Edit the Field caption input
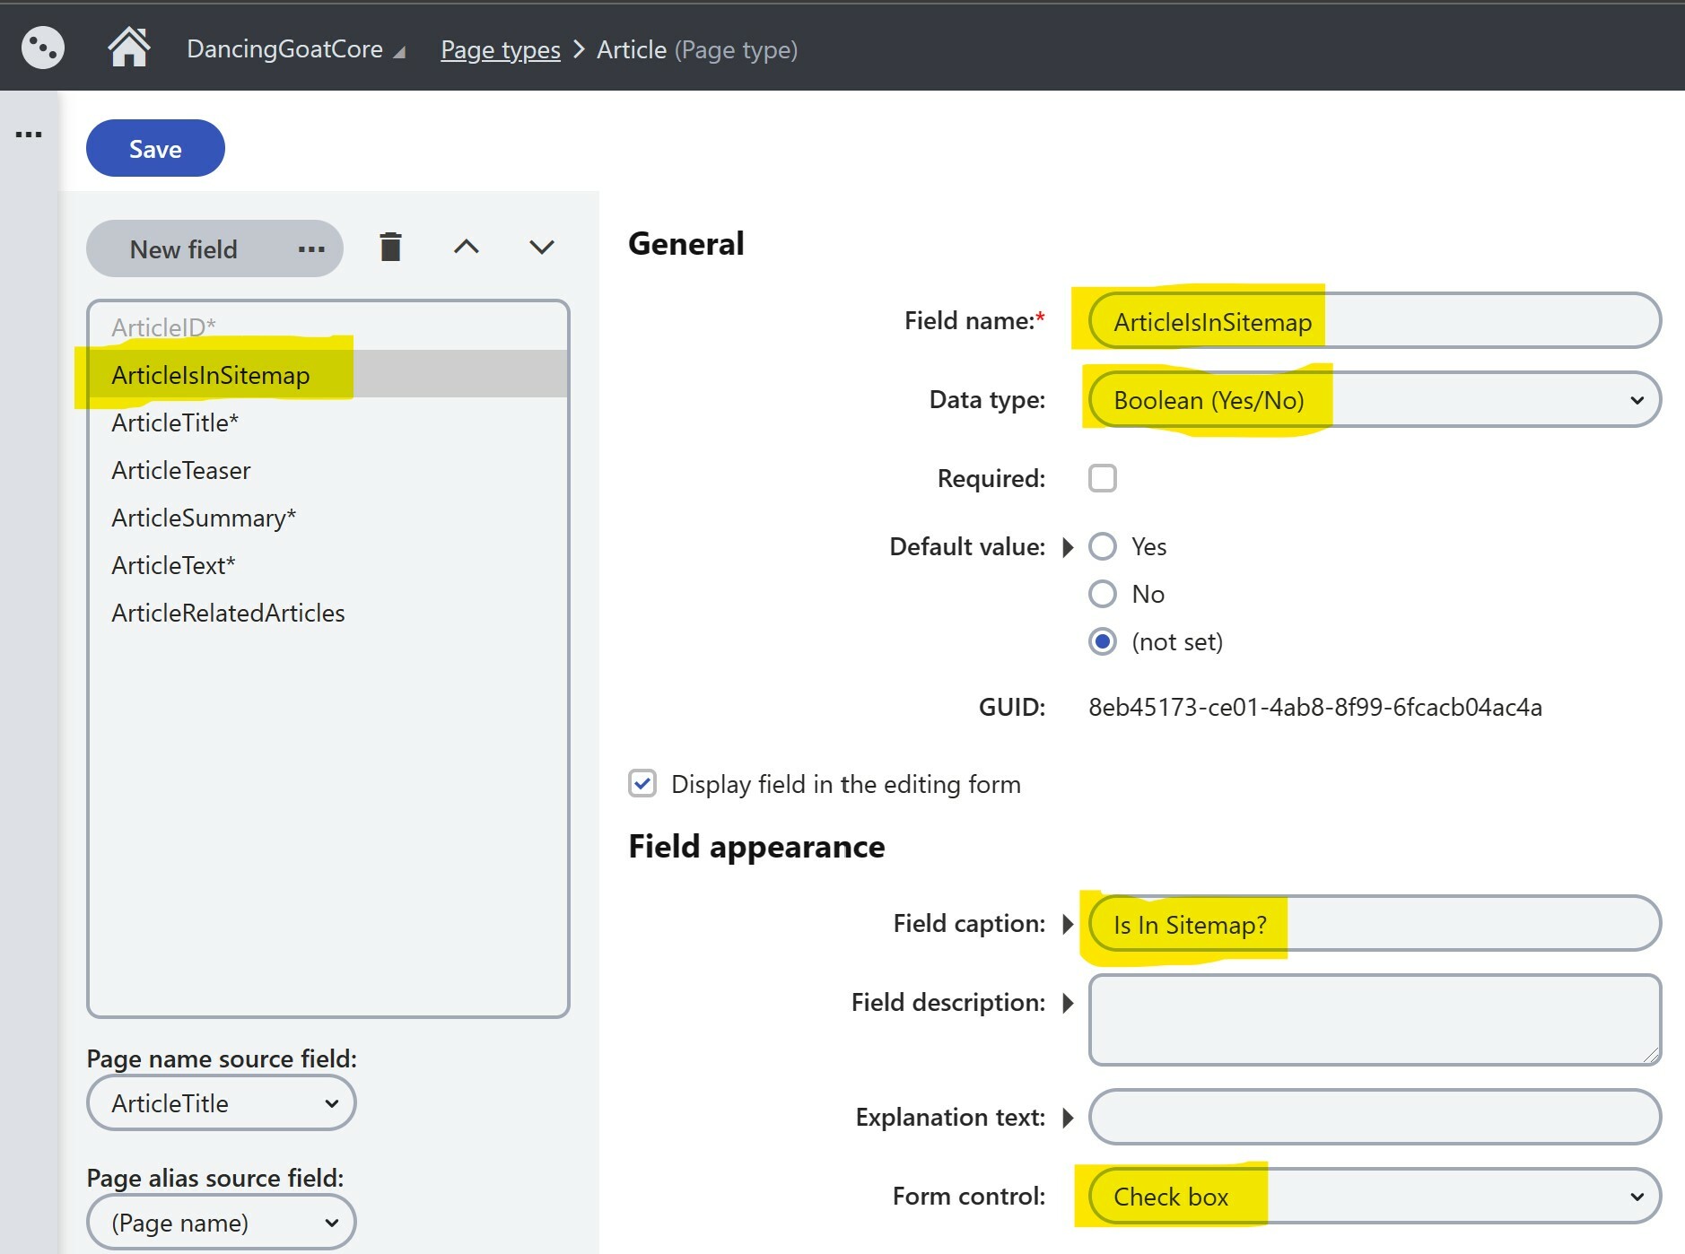Image resolution: width=1685 pixels, height=1254 pixels. 1375,923
